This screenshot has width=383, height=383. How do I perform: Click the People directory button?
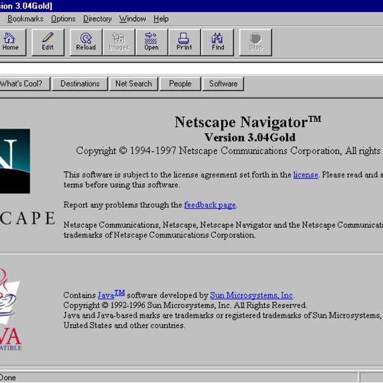[x=180, y=84]
